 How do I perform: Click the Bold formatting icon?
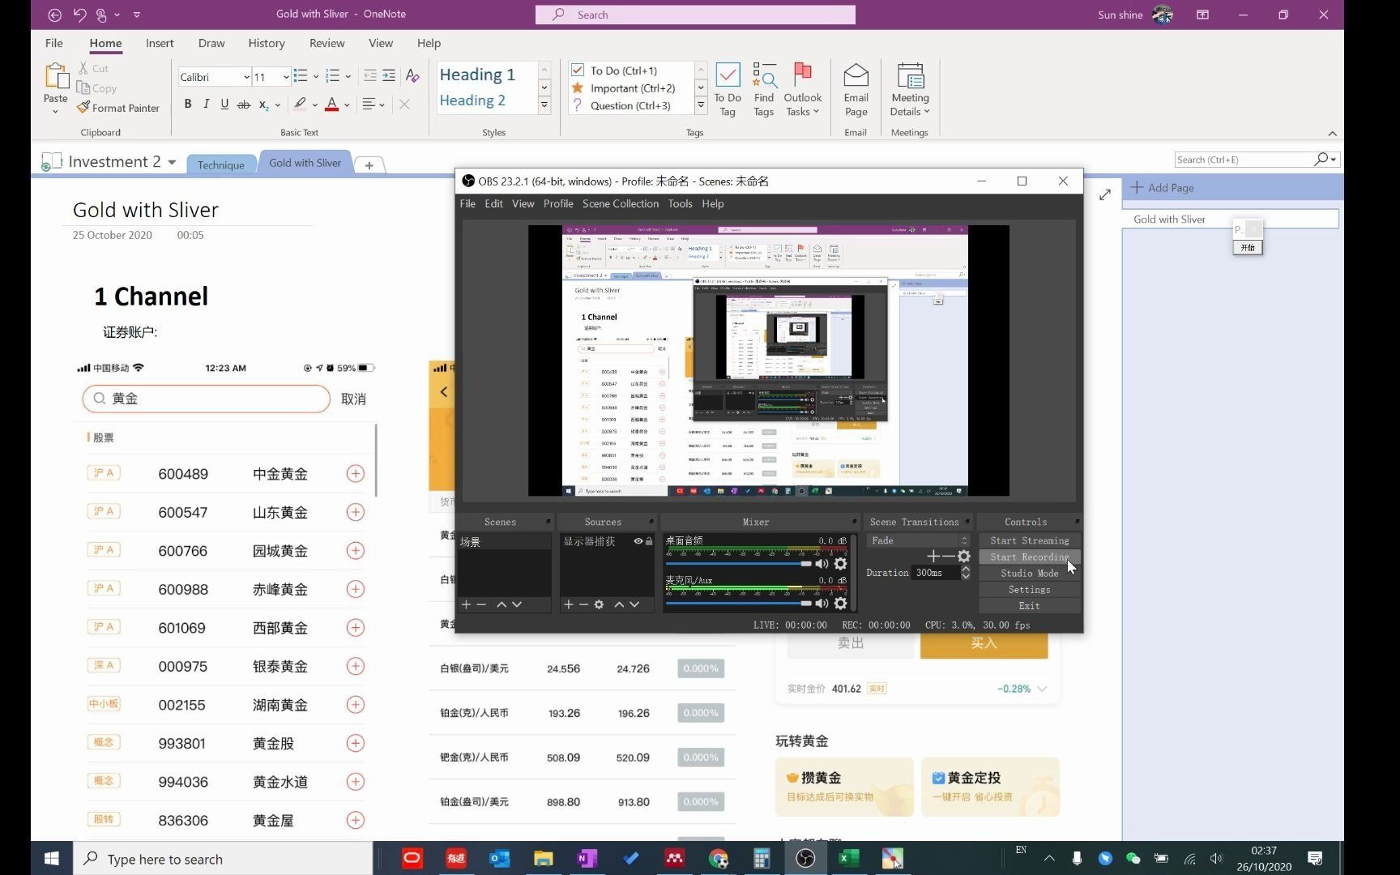coord(188,104)
